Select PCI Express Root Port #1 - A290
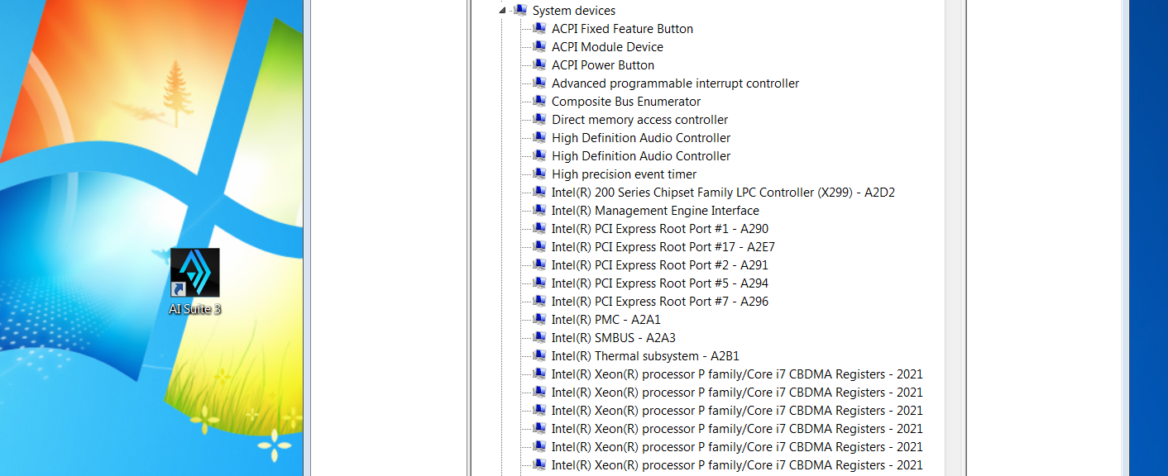The width and height of the screenshot is (1168, 476). click(659, 229)
